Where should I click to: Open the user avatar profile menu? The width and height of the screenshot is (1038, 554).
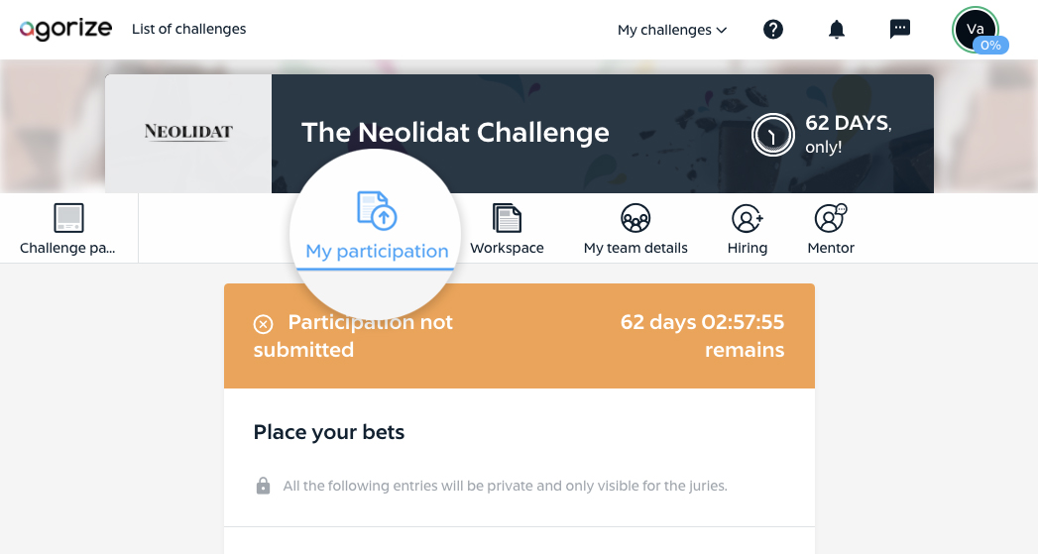tap(976, 29)
